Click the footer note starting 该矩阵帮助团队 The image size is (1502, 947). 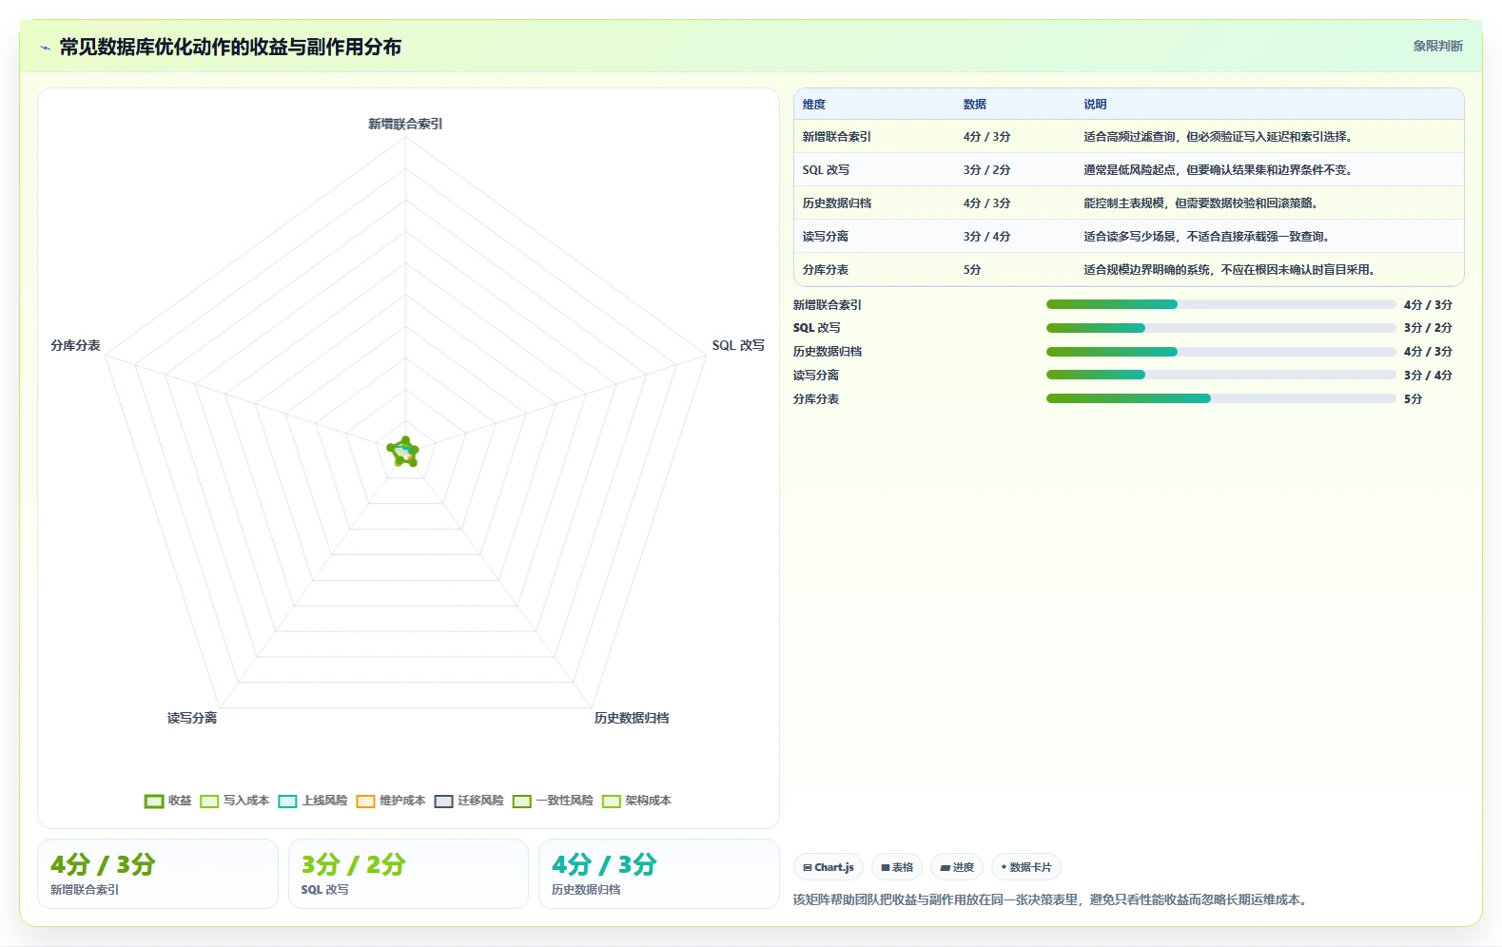pyautogui.click(x=1051, y=899)
